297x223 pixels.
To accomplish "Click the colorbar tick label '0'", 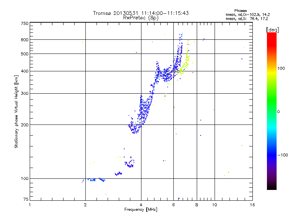I will tap(278, 112).
